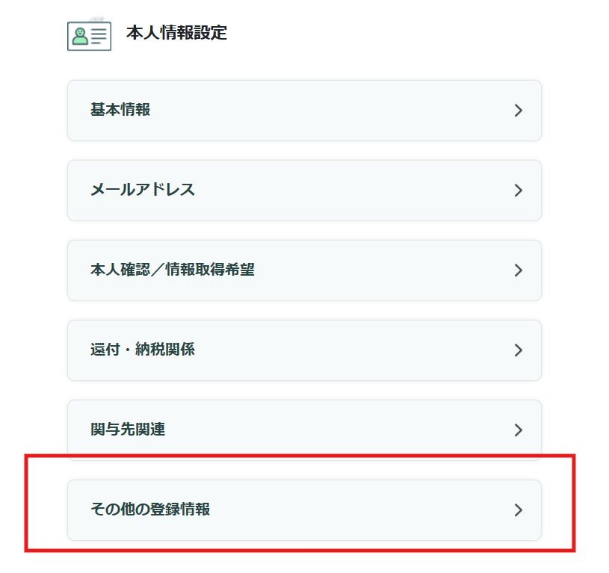The width and height of the screenshot is (609, 573).
Task: Click the chevron arrow beside 基本情報
Action: [519, 111]
